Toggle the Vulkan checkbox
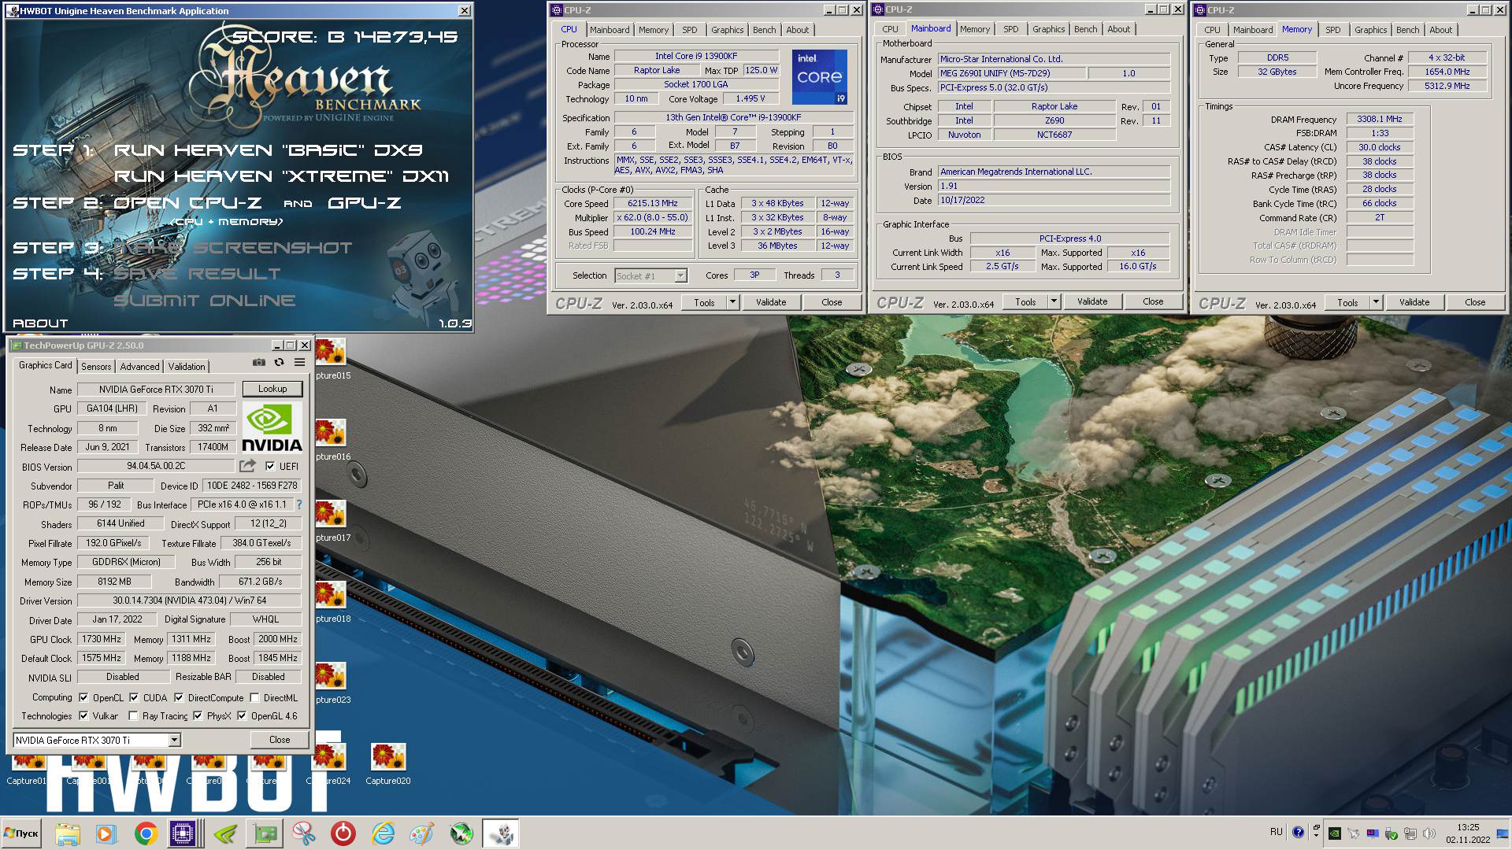Viewport: 1512px width, 850px height. coord(83,715)
